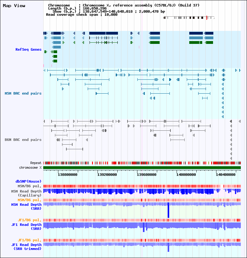The height and width of the screenshot is (258, 247).
Task: Click ruler position 140000000
Action: pyautogui.click(x=186, y=175)
